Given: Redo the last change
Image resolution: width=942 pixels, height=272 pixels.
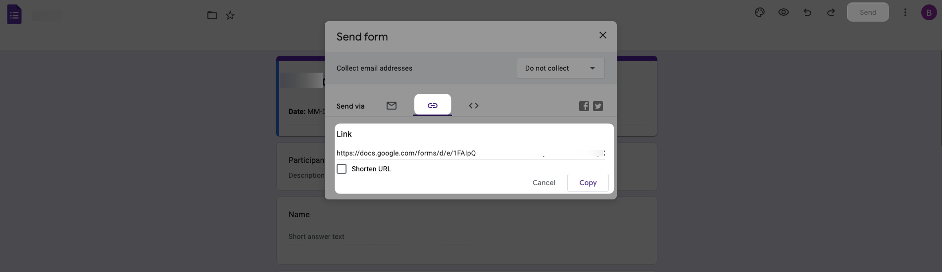Looking at the screenshot, I should (x=831, y=12).
